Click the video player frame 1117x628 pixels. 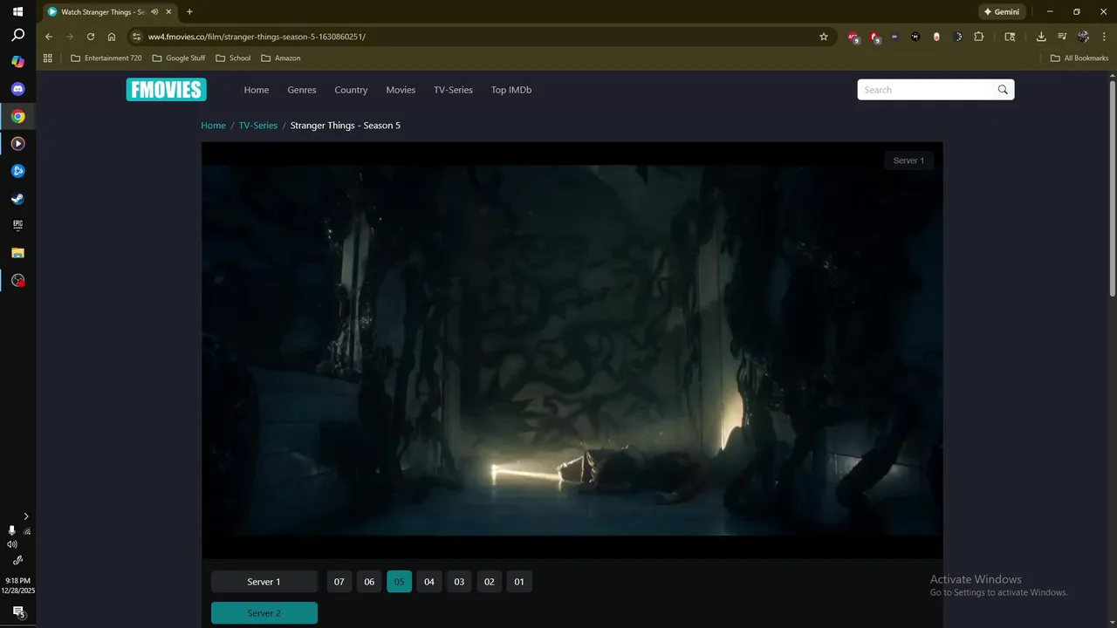click(572, 350)
